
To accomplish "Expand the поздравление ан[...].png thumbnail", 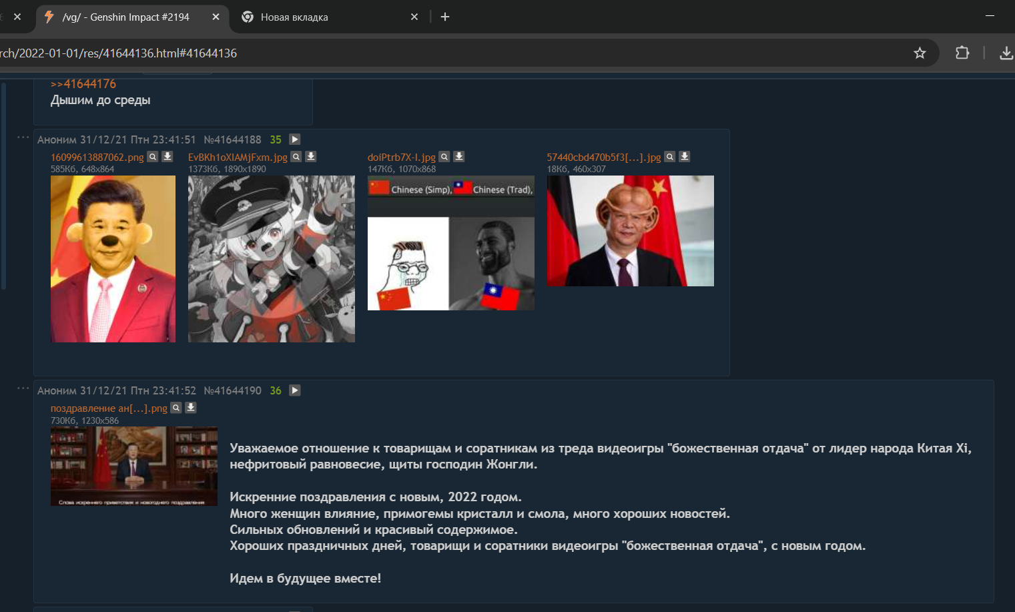I will tap(134, 467).
